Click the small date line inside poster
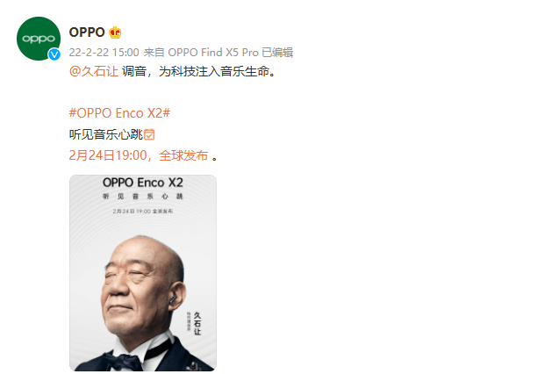The image size is (559, 374). coord(142,211)
